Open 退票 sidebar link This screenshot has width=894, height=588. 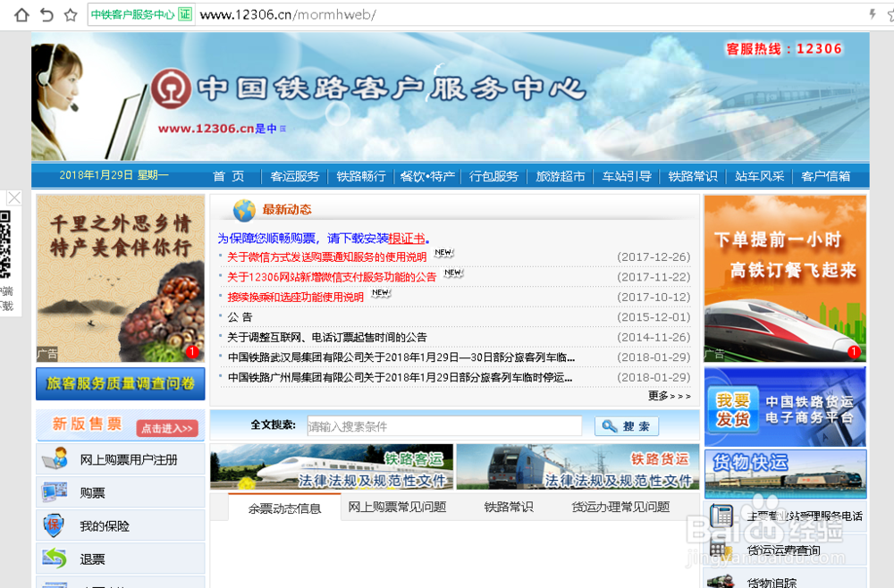92,559
